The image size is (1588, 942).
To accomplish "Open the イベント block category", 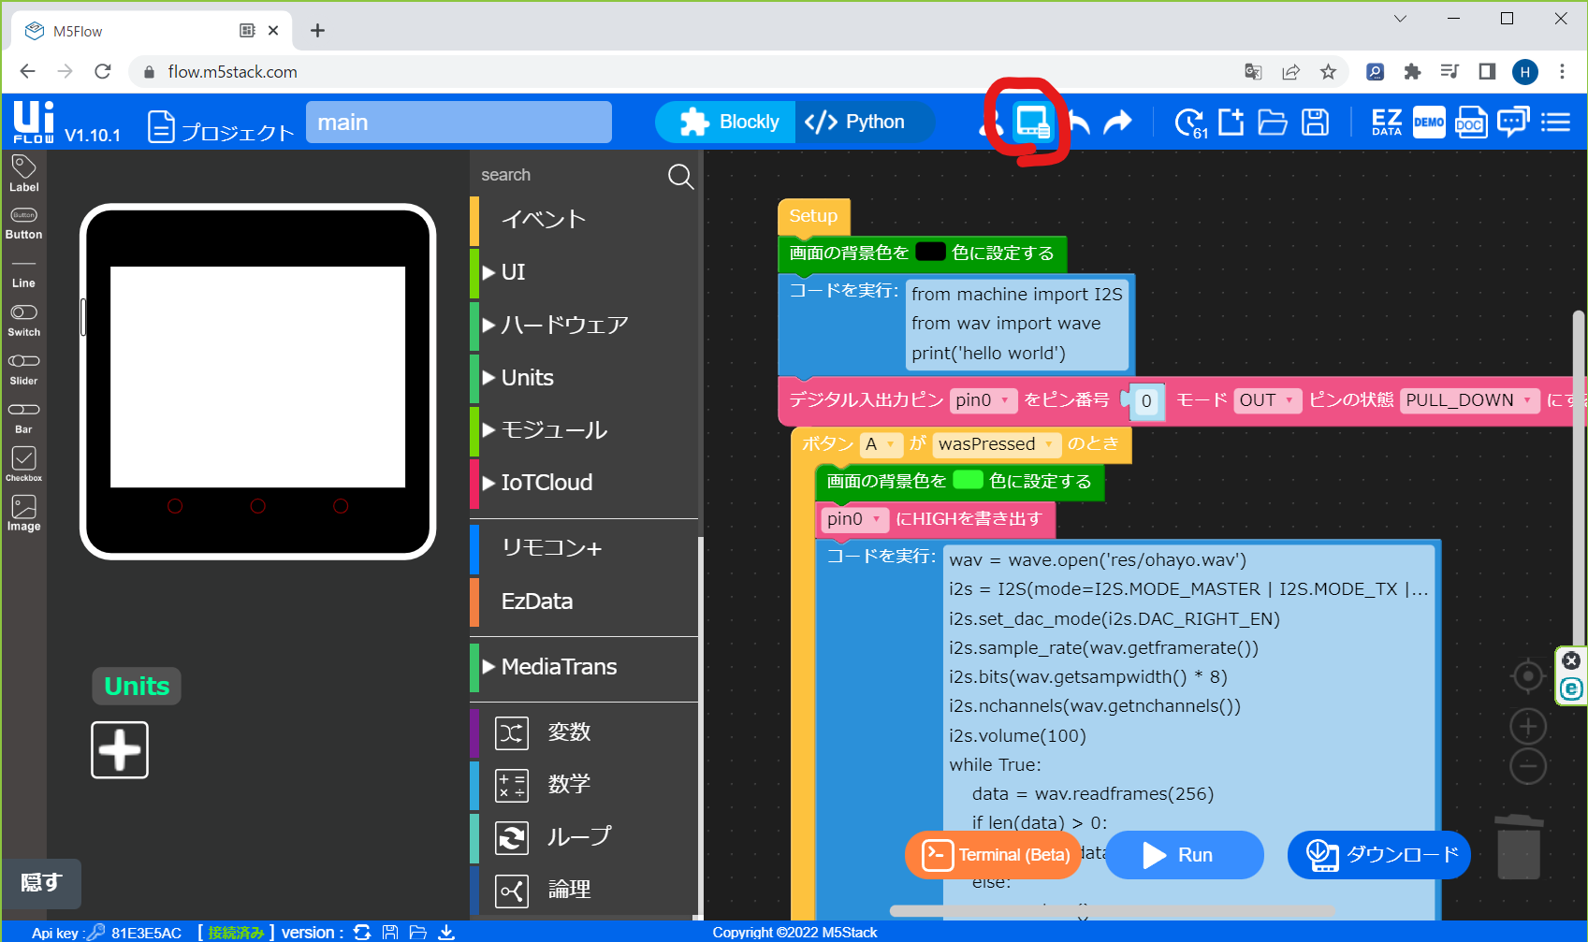I will pyautogui.click(x=585, y=220).
